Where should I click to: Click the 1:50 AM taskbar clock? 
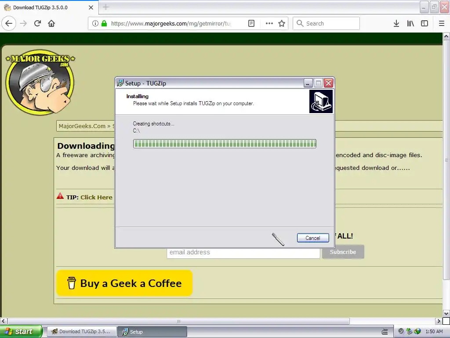[x=434, y=331]
